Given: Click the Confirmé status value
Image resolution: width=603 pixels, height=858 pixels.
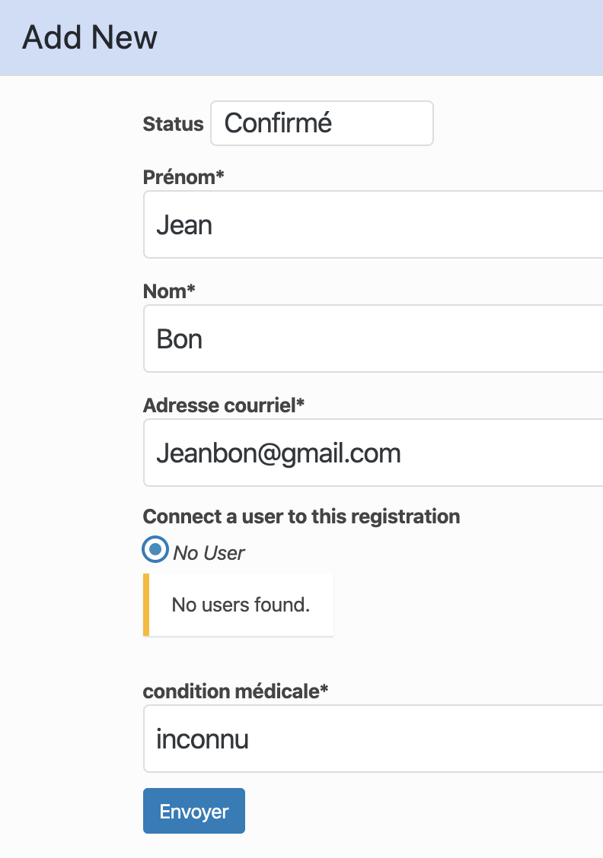Looking at the screenshot, I should pos(278,123).
